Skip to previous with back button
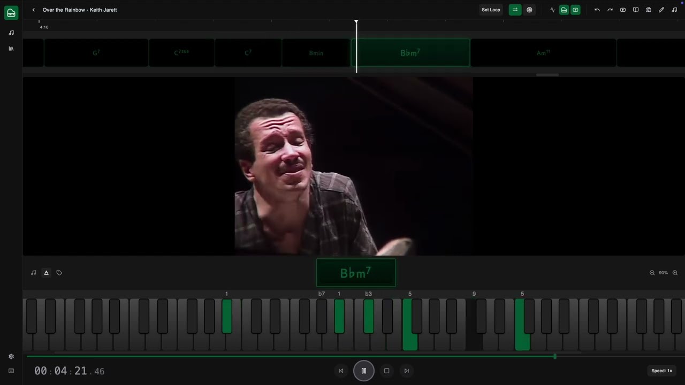685x385 pixels. (341, 371)
